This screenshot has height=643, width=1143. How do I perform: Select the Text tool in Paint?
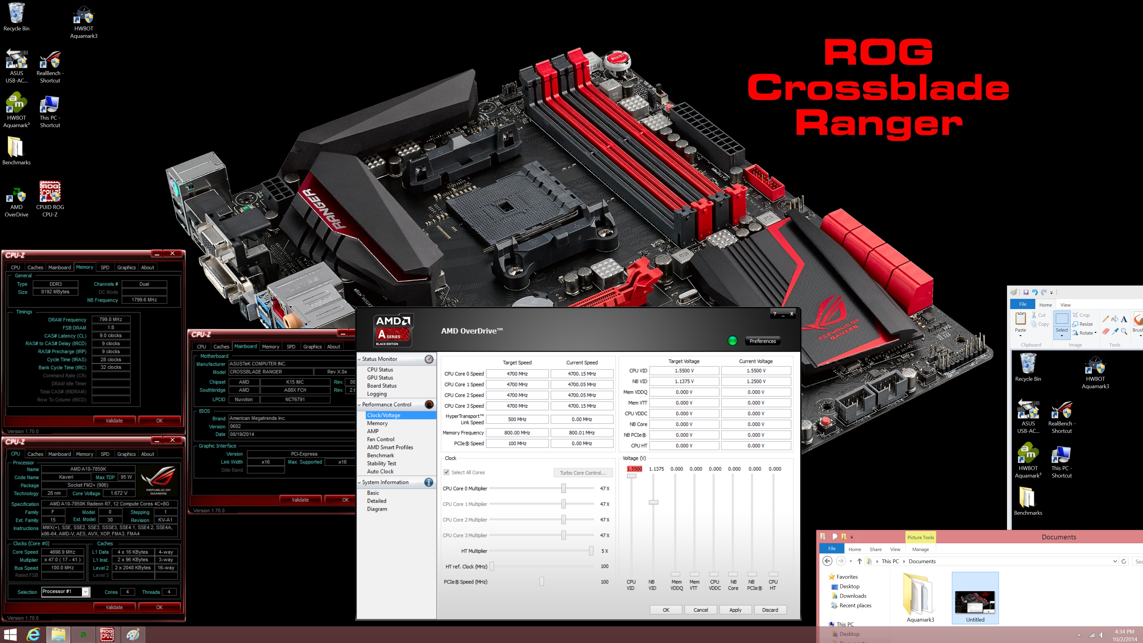click(x=1124, y=319)
